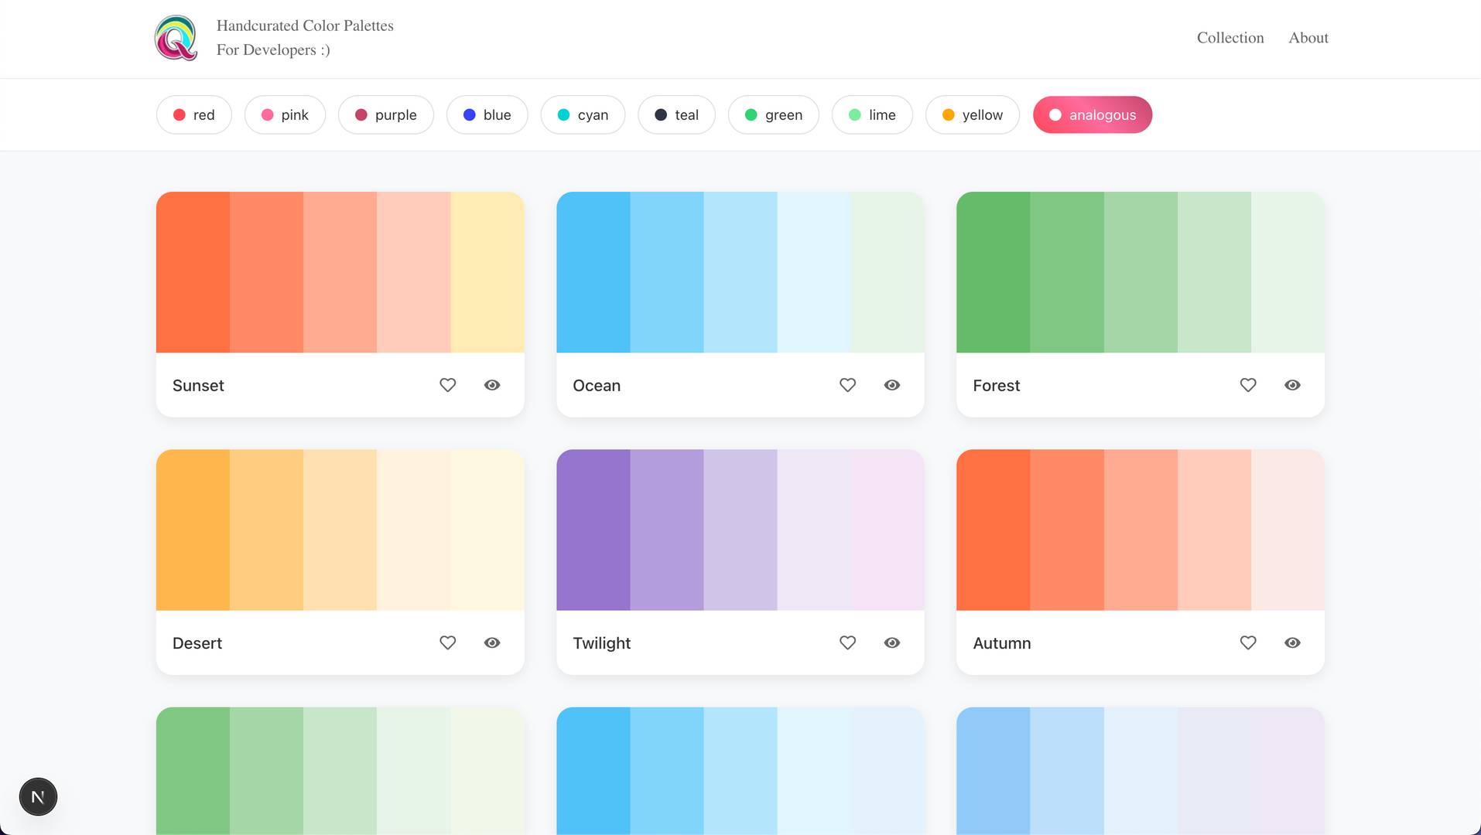This screenshot has width=1481, height=835.
Task: Select the darkest orange swatch in Sunset
Action: (193, 272)
